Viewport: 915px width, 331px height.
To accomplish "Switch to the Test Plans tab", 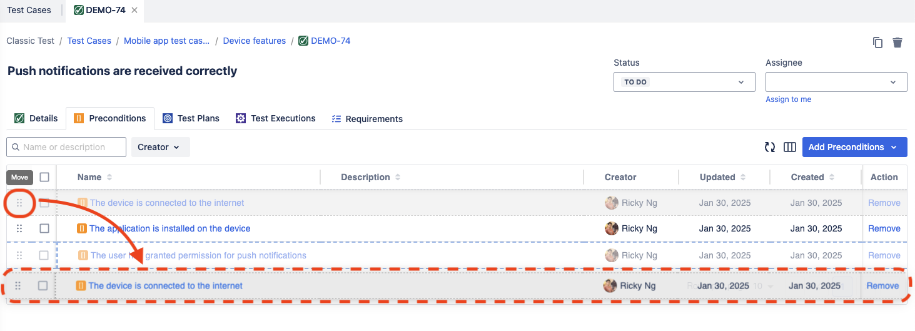I will 191,118.
